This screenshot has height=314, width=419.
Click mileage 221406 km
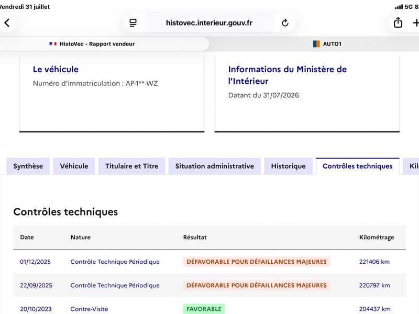[x=374, y=262]
